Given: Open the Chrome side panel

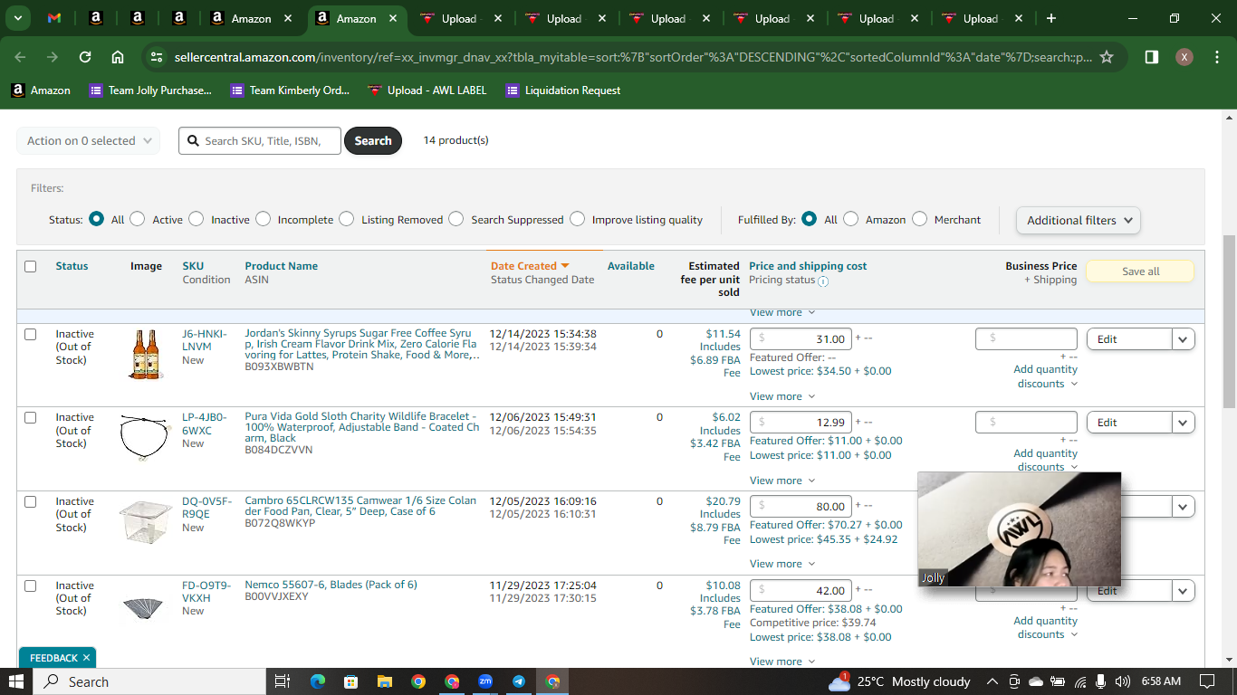Looking at the screenshot, I should coord(1152,57).
